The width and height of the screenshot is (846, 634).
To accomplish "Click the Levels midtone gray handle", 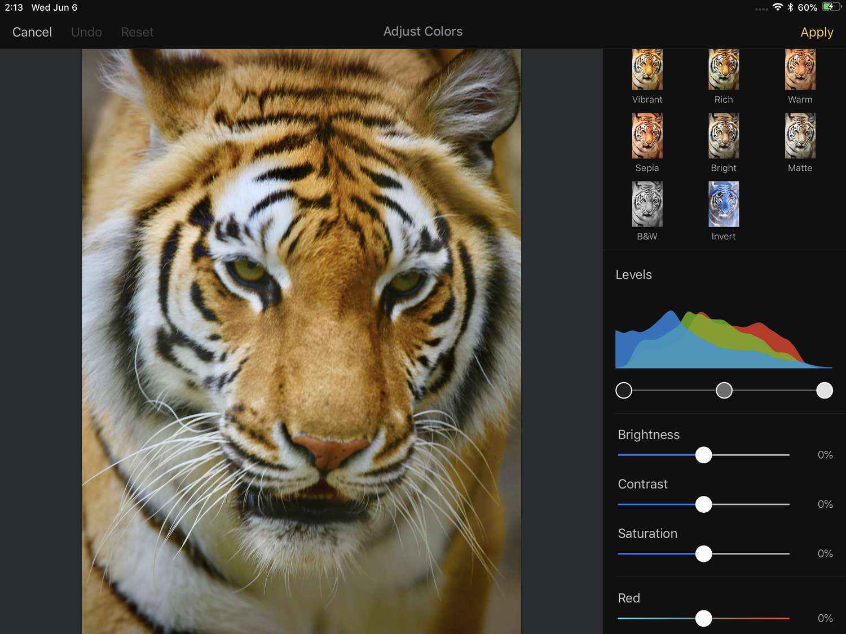I will (724, 390).
